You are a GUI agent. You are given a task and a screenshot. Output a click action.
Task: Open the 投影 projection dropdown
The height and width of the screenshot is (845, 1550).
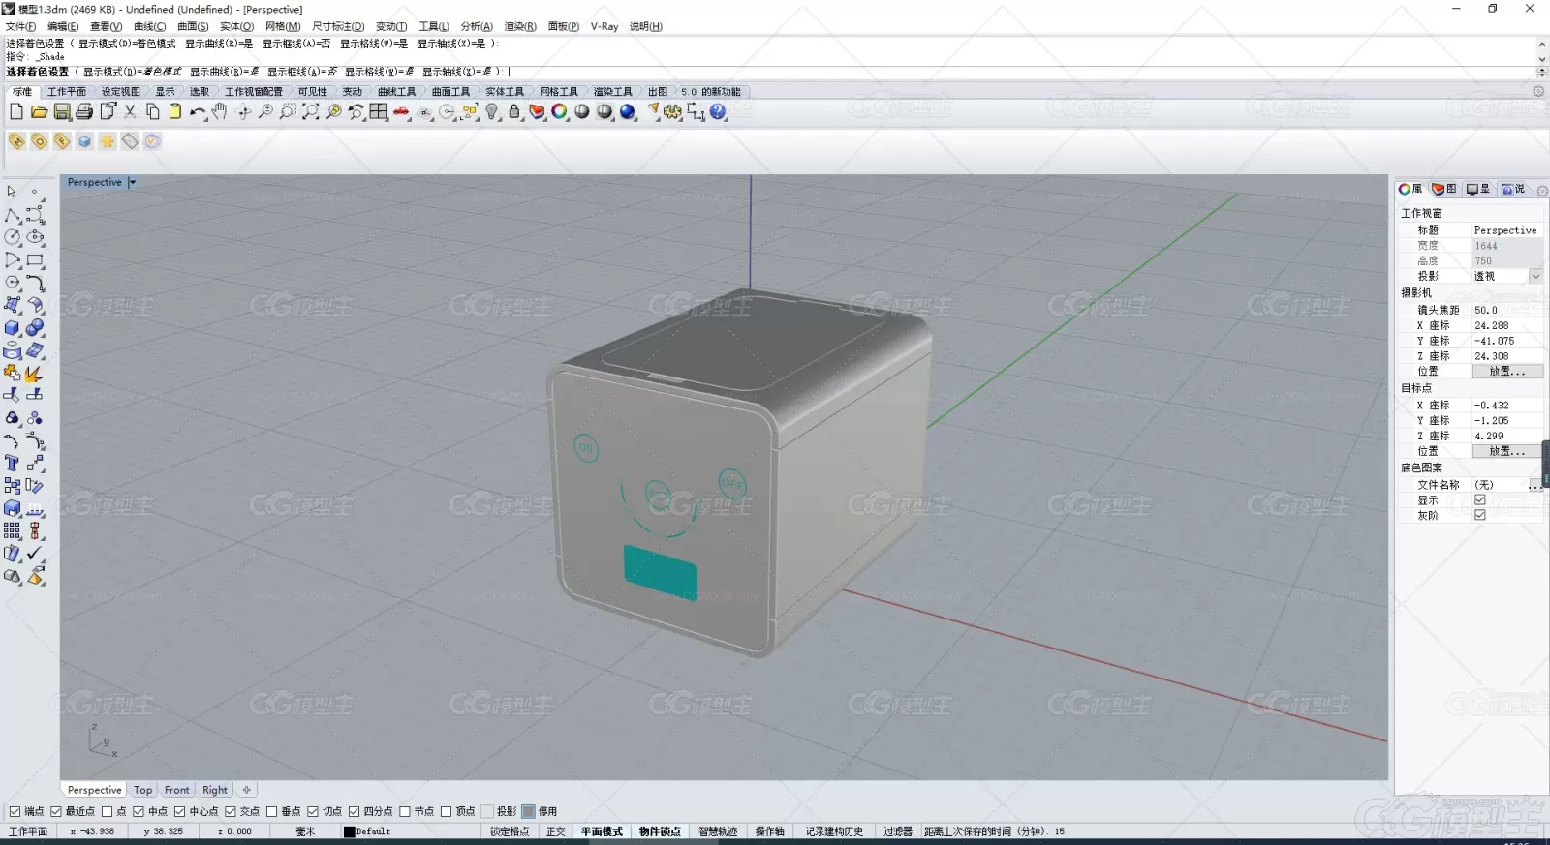pyautogui.click(x=1535, y=277)
